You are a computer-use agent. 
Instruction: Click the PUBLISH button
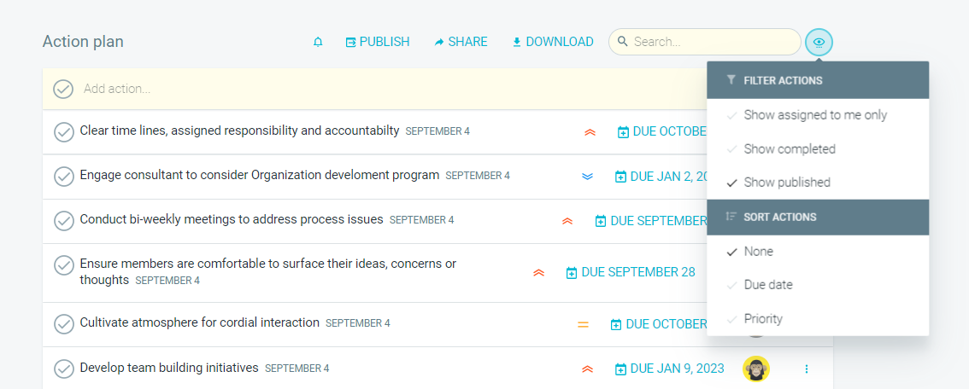(378, 42)
